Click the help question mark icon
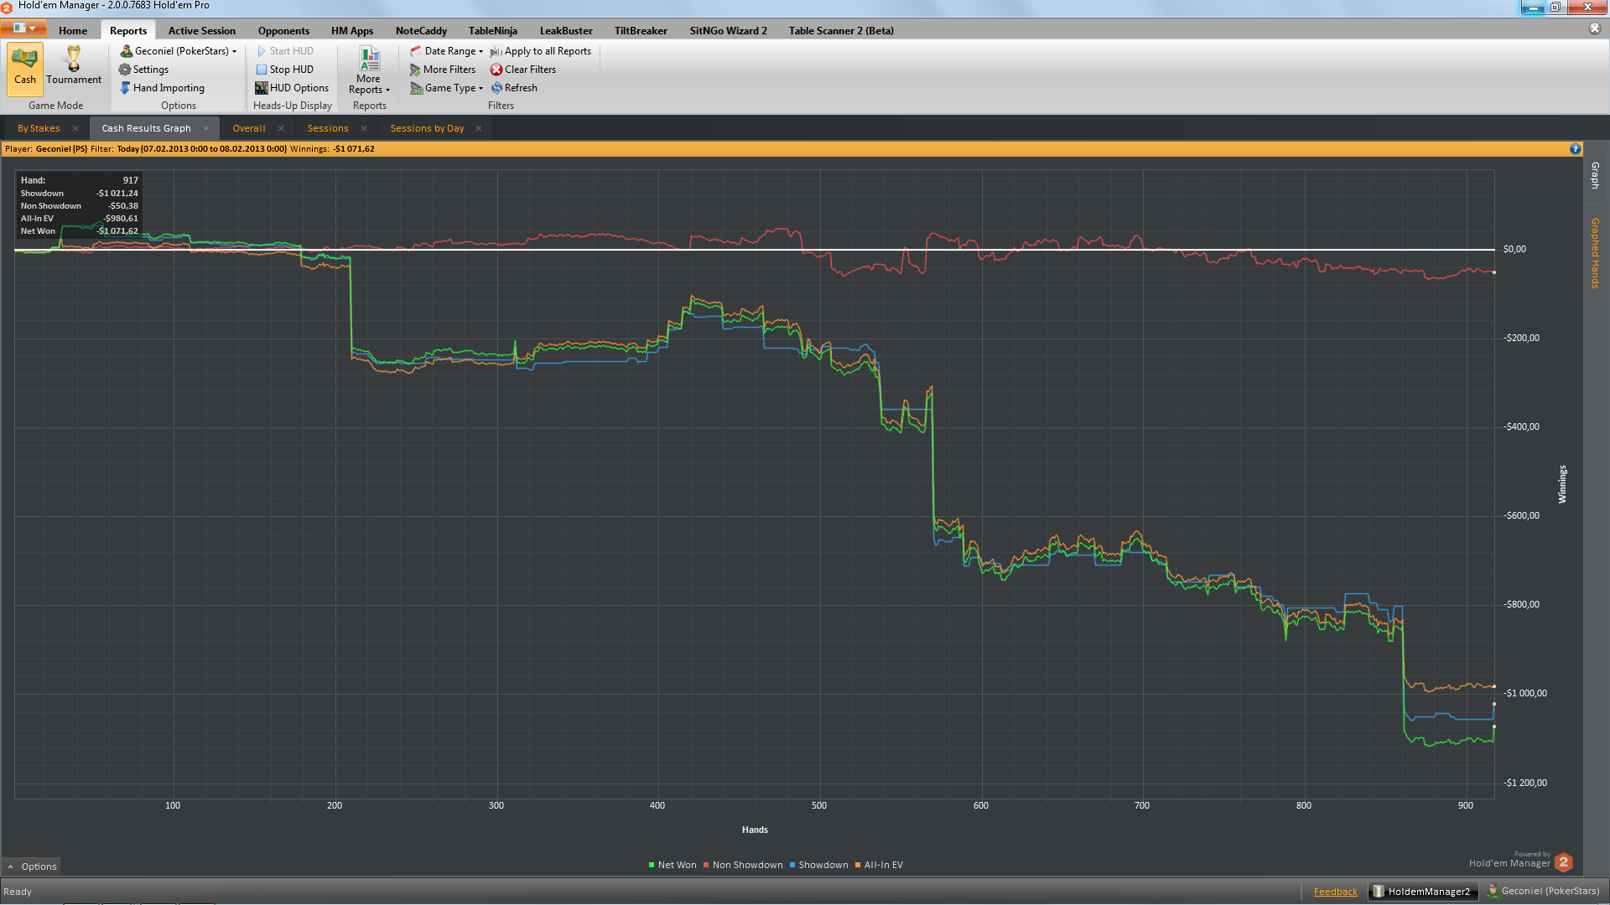This screenshot has height=905, width=1610. 1575,149
